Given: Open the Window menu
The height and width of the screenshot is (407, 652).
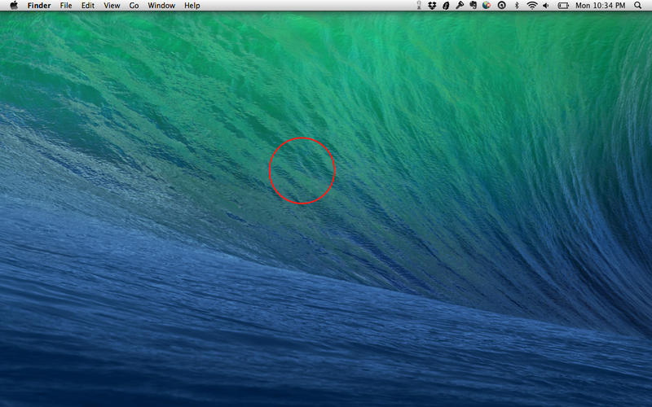Looking at the screenshot, I should (161, 6).
